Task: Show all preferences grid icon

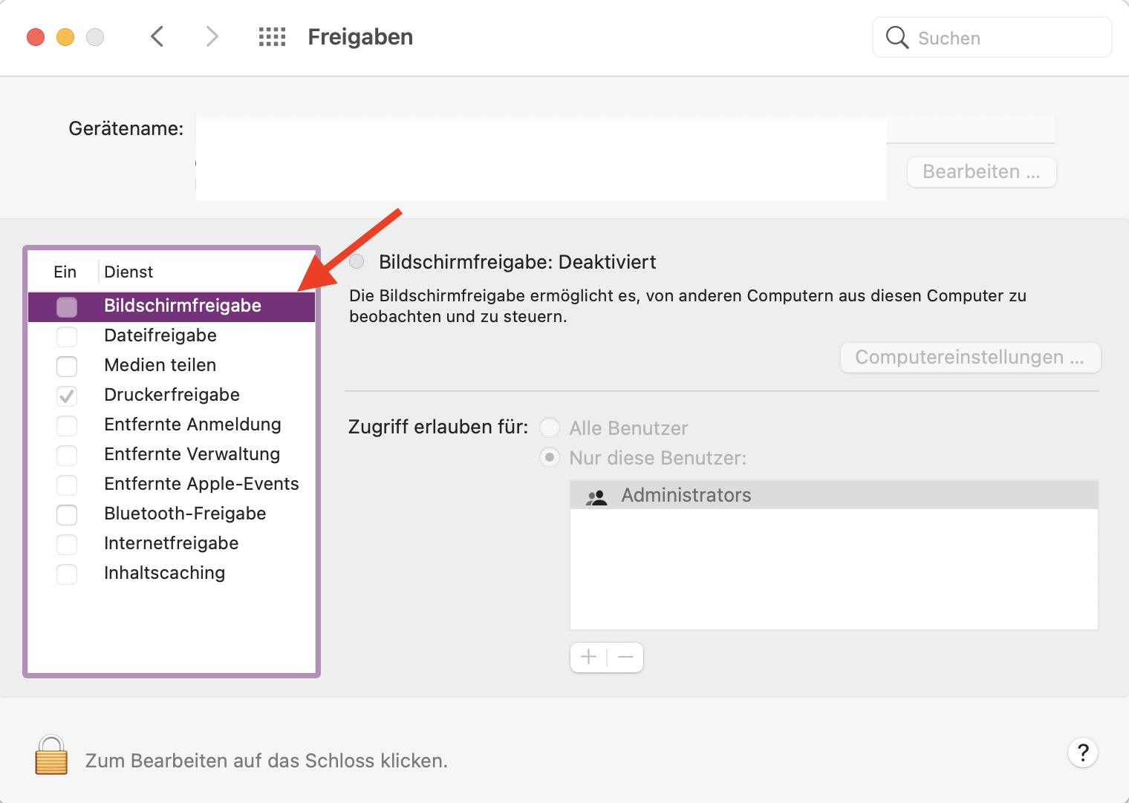Action: click(272, 37)
